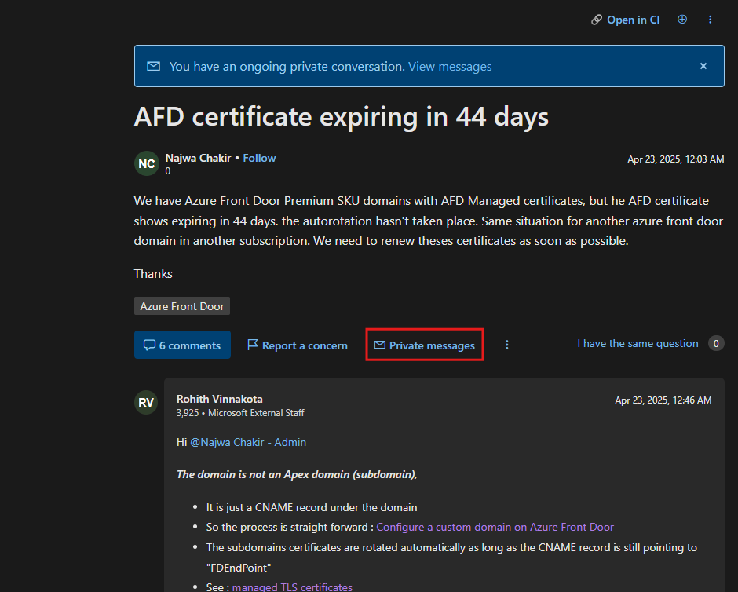Click the flag icon of Report a concern
The width and height of the screenshot is (738, 592).
252,345
